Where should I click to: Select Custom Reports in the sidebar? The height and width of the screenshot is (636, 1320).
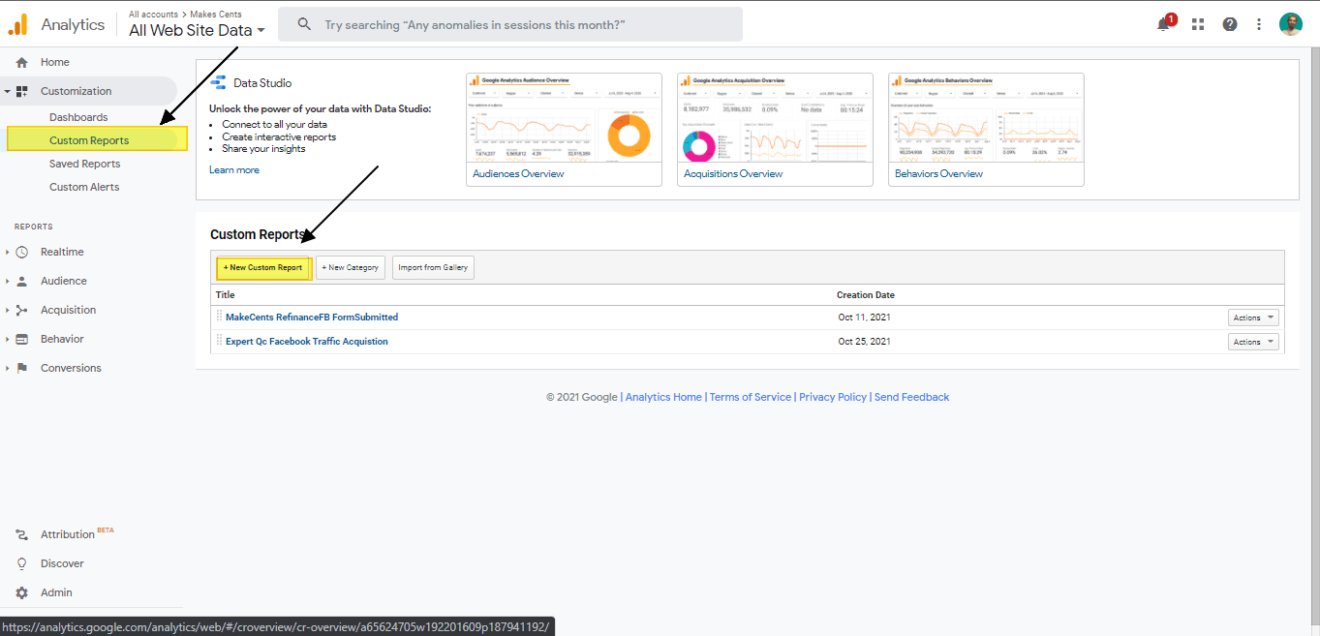[89, 140]
